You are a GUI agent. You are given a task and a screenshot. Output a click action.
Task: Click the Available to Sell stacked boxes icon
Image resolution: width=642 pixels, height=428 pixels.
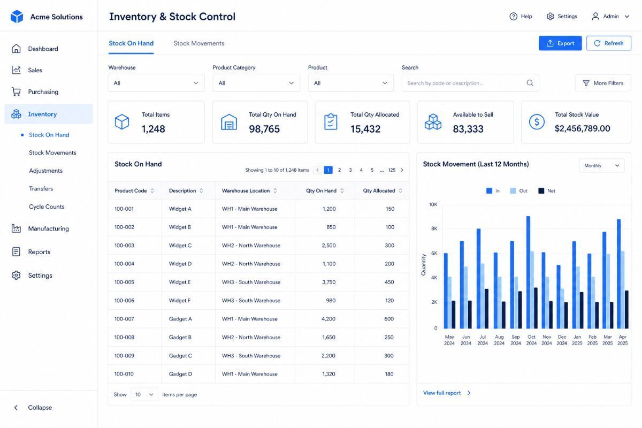coord(433,122)
